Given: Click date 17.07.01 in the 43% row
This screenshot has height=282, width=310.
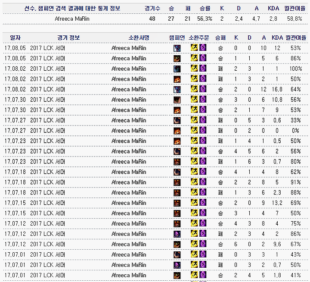Looking at the screenshot, I should coord(15,255).
